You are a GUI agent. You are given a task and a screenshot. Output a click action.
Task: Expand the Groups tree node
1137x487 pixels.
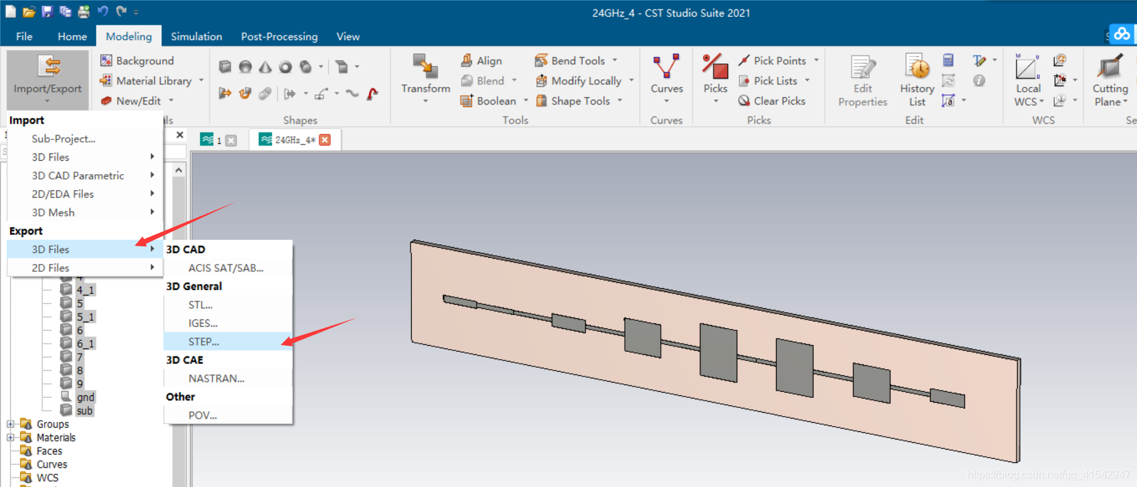pos(11,424)
